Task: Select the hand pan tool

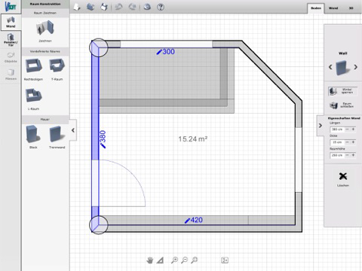Action: (x=150, y=260)
